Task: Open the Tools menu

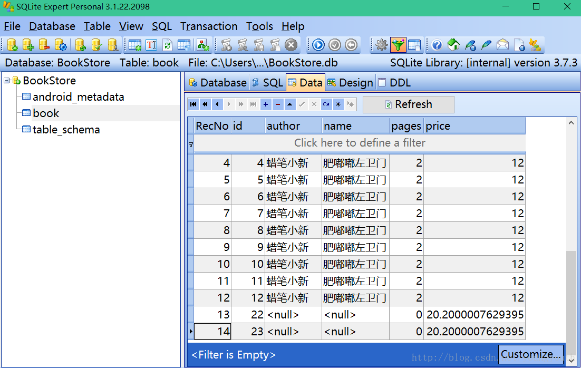Action: click(259, 26)
